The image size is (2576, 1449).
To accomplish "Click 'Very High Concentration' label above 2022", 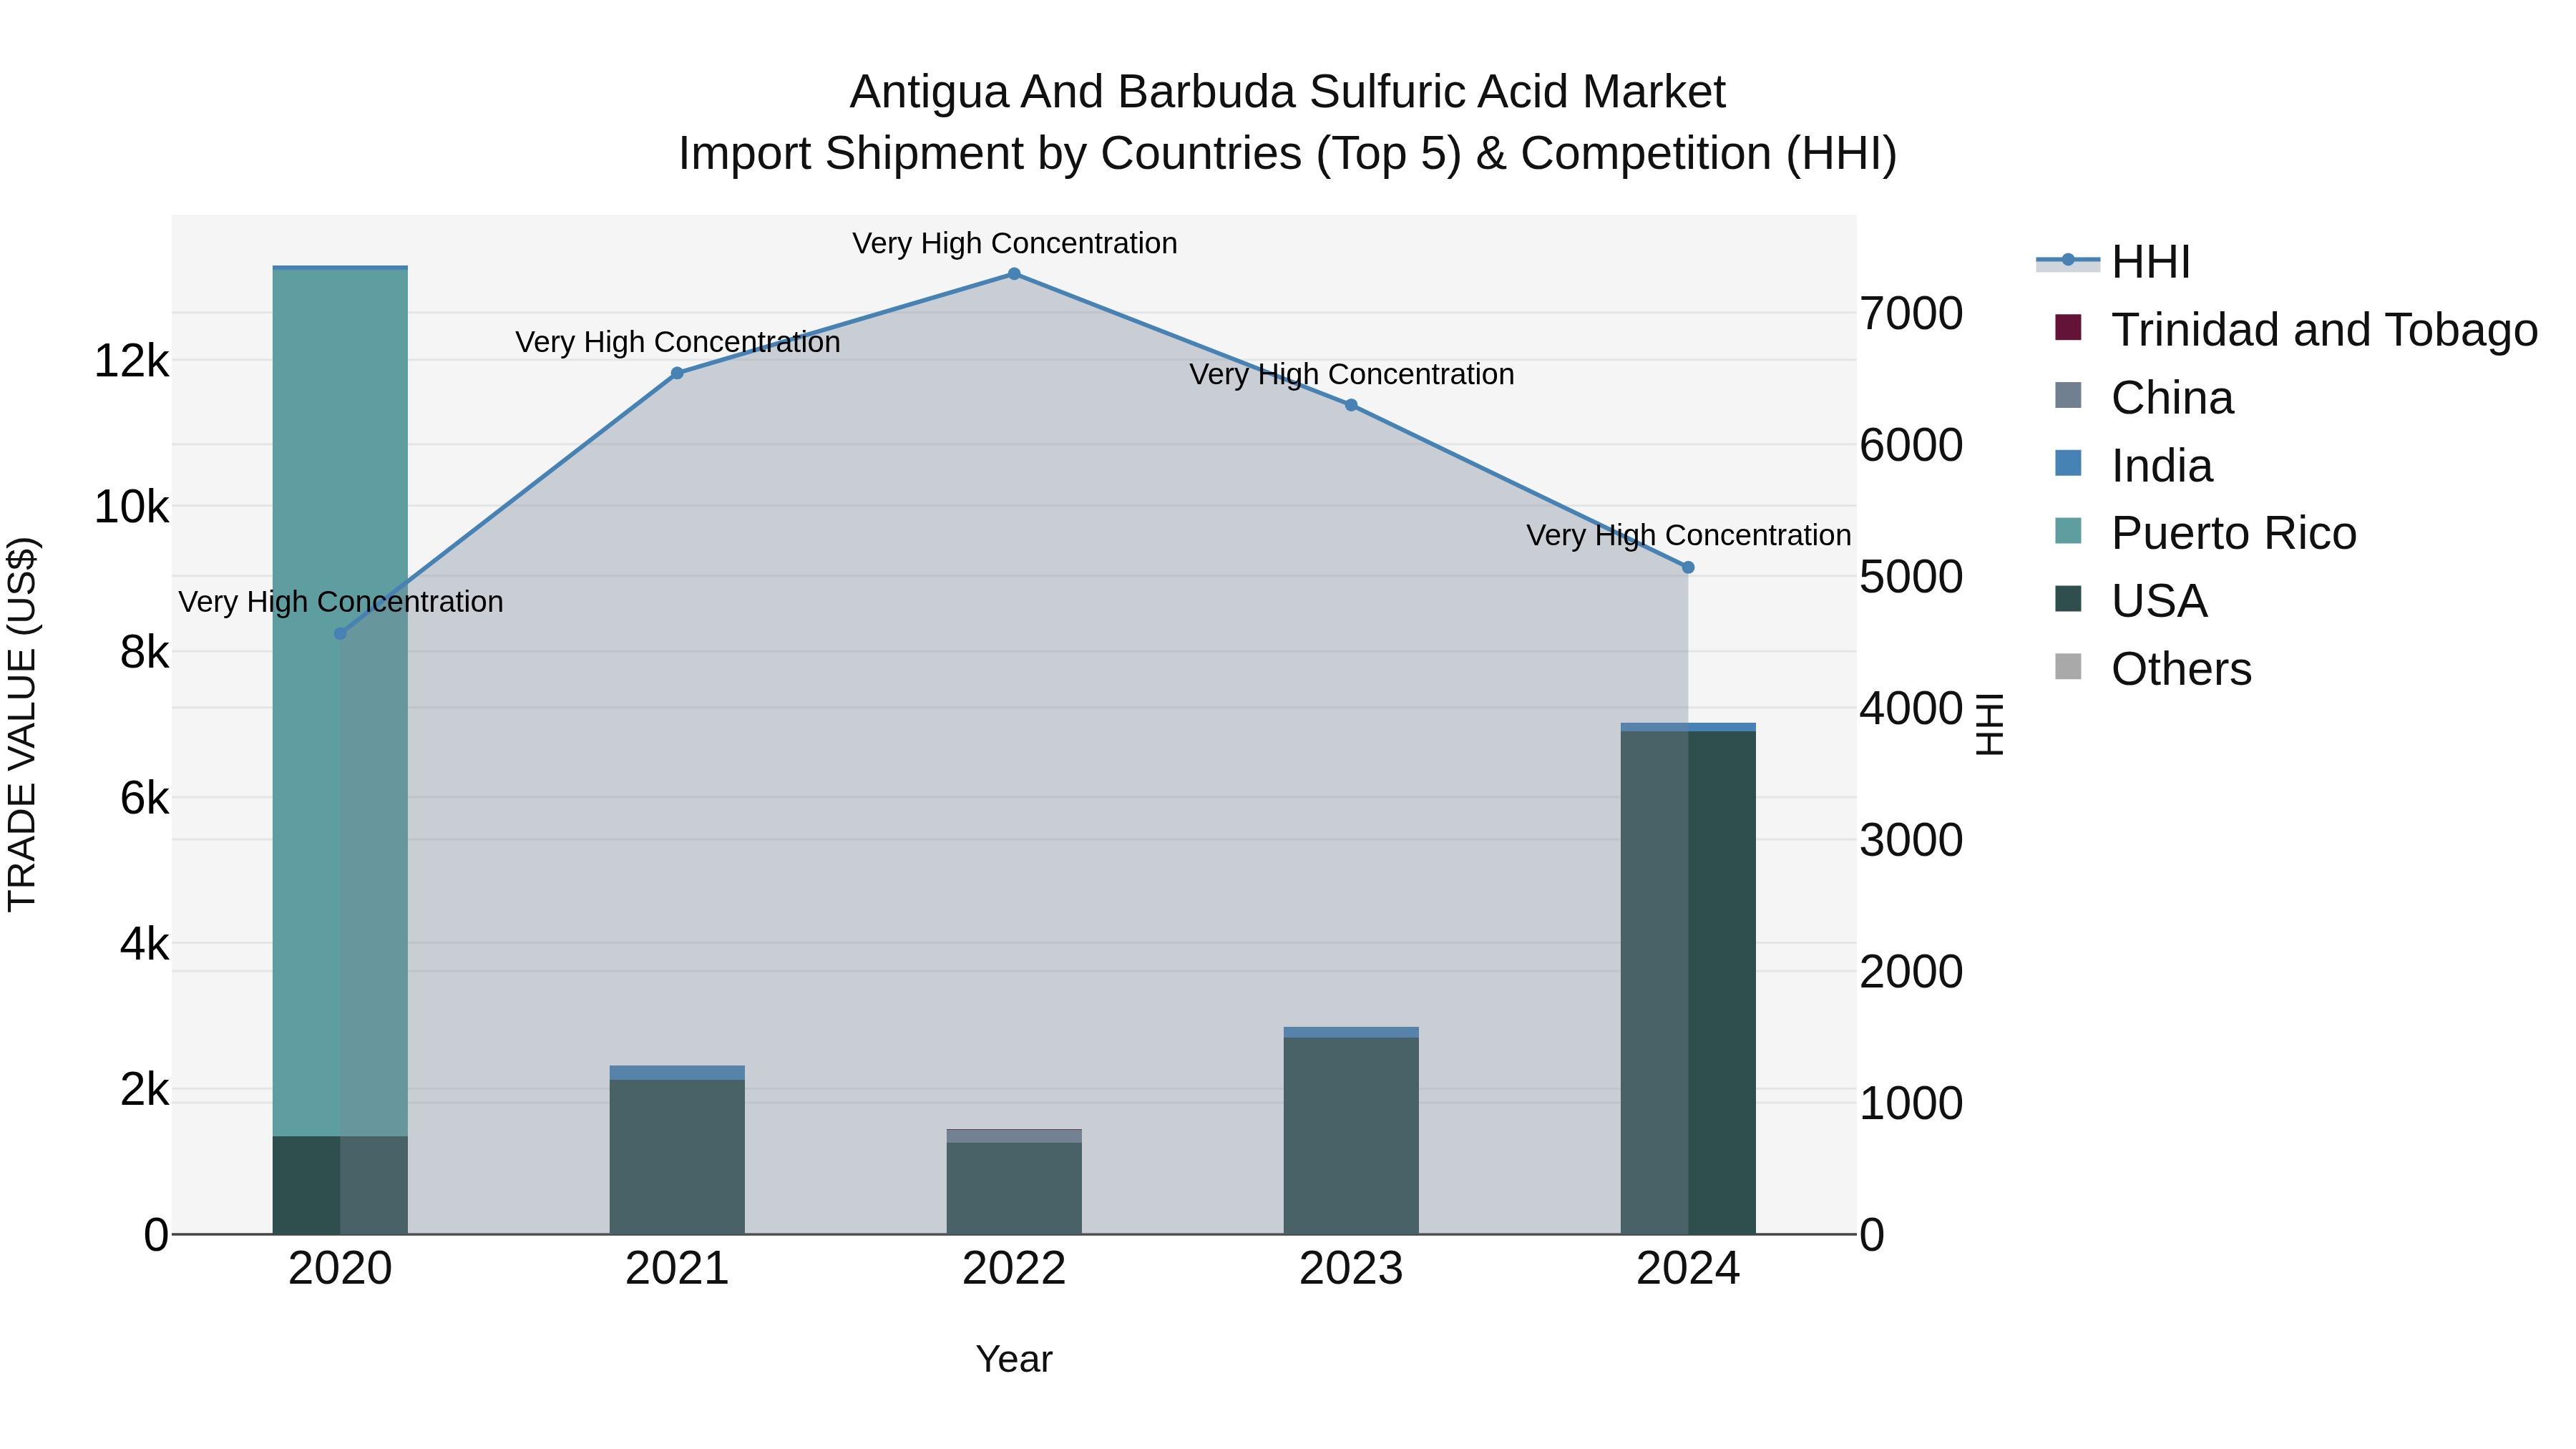I will [1014, 244].
